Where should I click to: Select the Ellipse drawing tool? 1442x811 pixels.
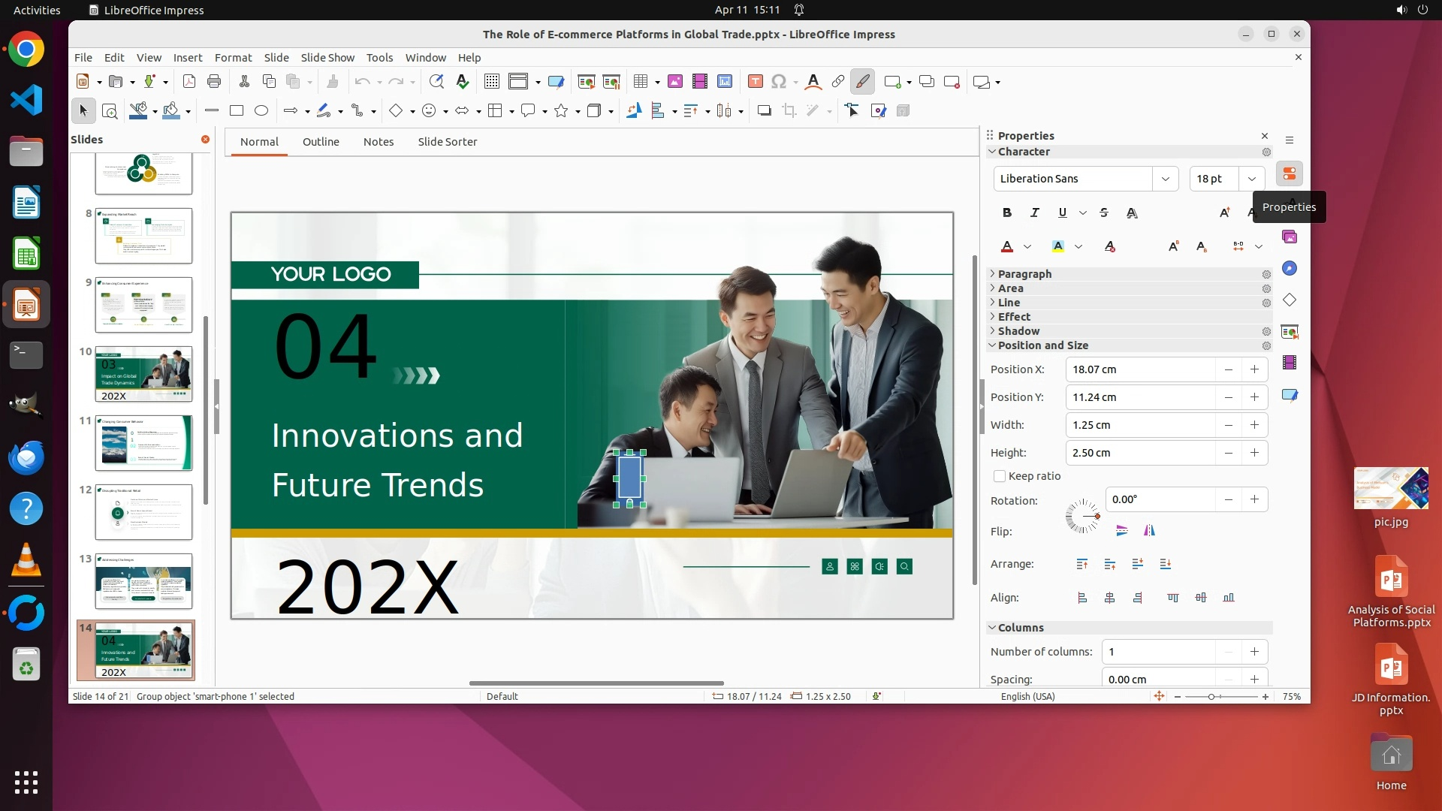pos(261,111)
